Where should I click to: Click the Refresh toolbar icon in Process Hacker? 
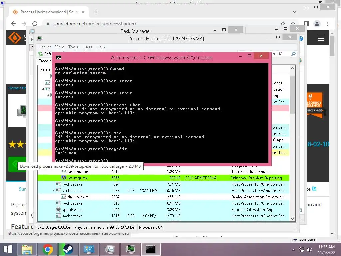click(40, 54)
